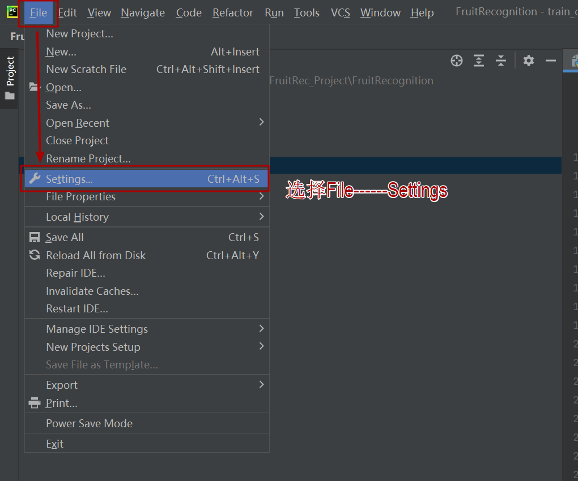Choose Exit from File menu
The height and width of the screenshot is (481, 578).
click(x=147, y=444)
